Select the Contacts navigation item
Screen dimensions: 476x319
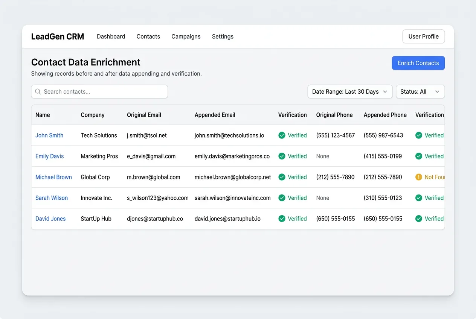point(148,36)
